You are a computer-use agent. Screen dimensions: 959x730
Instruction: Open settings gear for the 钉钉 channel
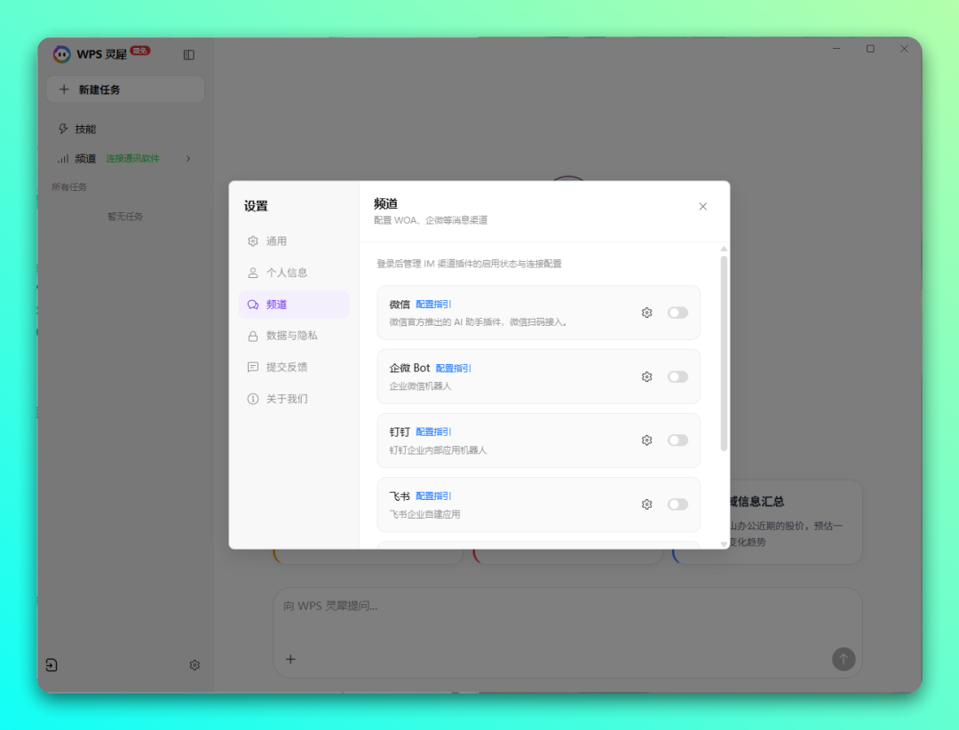[x=646, y=440]
